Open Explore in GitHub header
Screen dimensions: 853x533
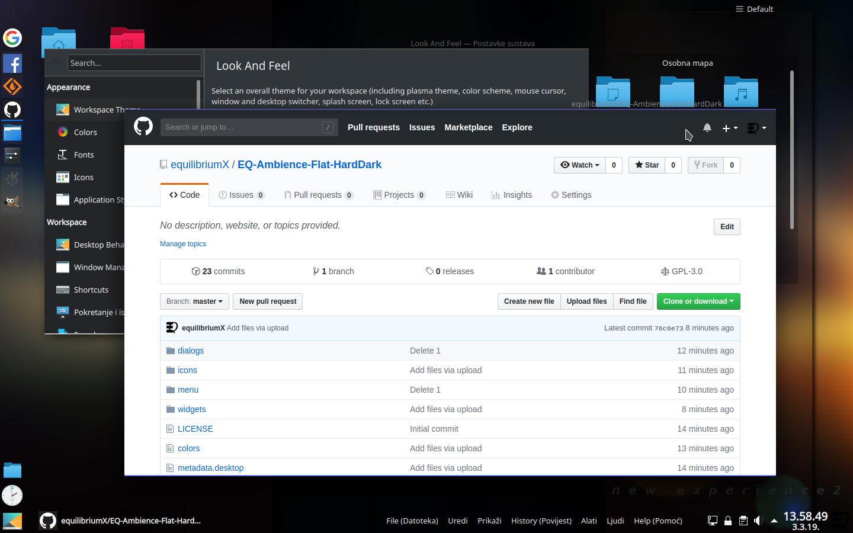(517, 127)
